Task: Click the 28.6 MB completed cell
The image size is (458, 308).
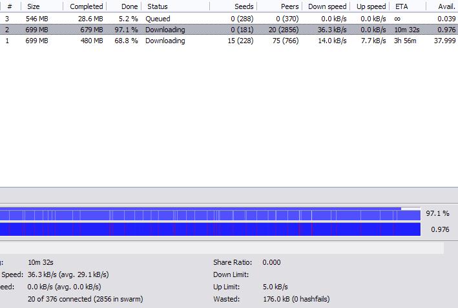Action: point(90,19)
